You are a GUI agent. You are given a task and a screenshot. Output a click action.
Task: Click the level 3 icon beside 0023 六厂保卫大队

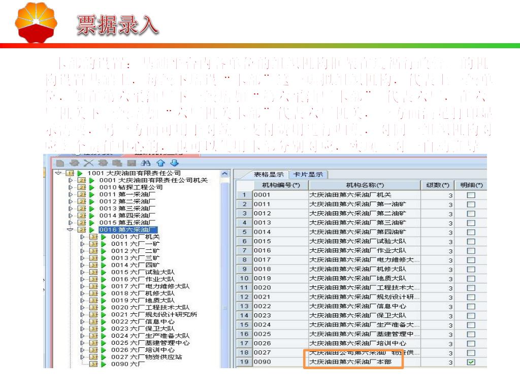tap(93, 329)
